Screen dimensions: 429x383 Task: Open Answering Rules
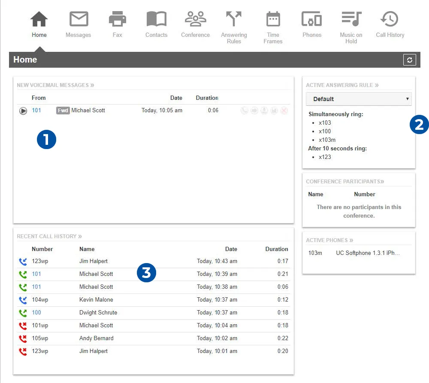(x=234, y=27)
